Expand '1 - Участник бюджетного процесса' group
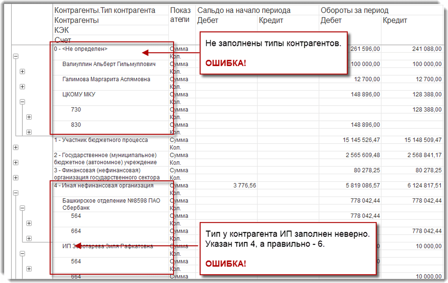The height and width of the screenshot is (283, 448). pos(16,147)
